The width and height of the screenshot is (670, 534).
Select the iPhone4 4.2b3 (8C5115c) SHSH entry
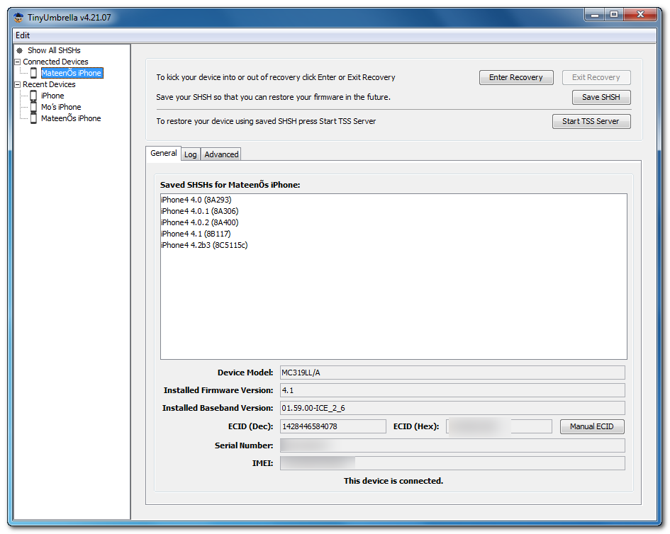pyautogui.click(x=204, y=245)
